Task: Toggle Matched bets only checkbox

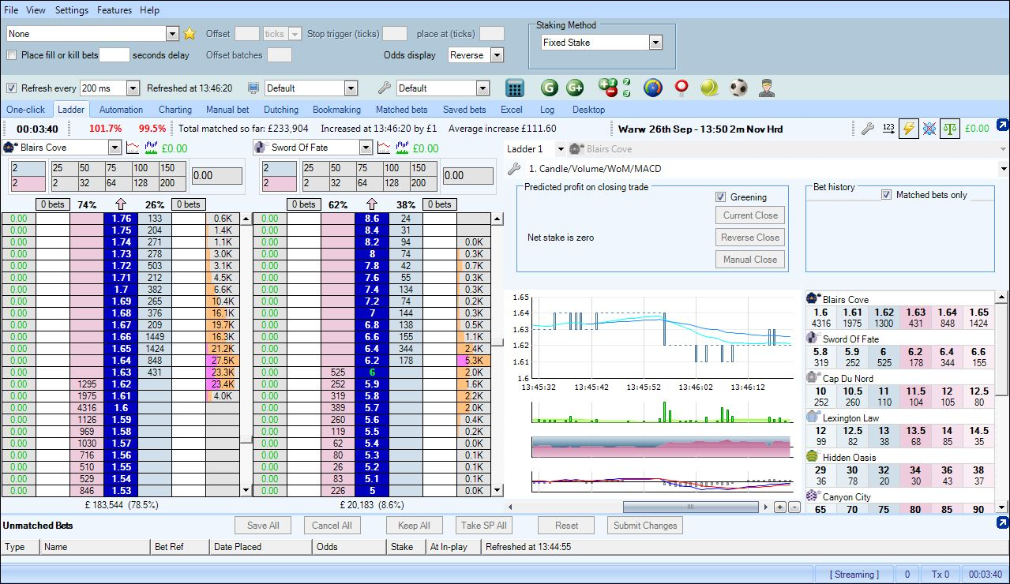Action: click(886, 195)
